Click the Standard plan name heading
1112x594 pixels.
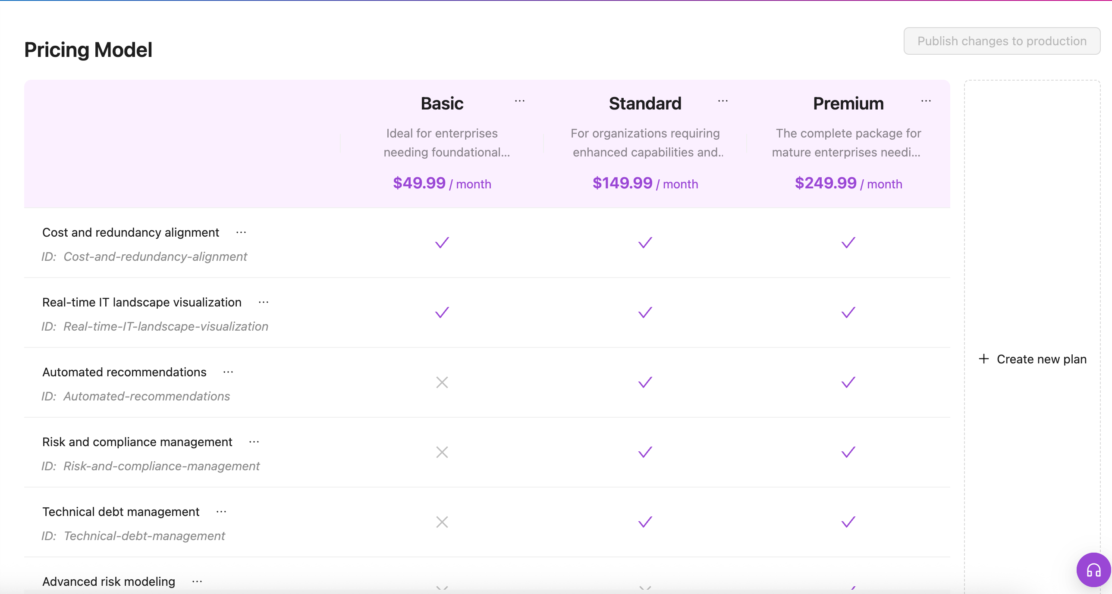[x=645, y=104]
